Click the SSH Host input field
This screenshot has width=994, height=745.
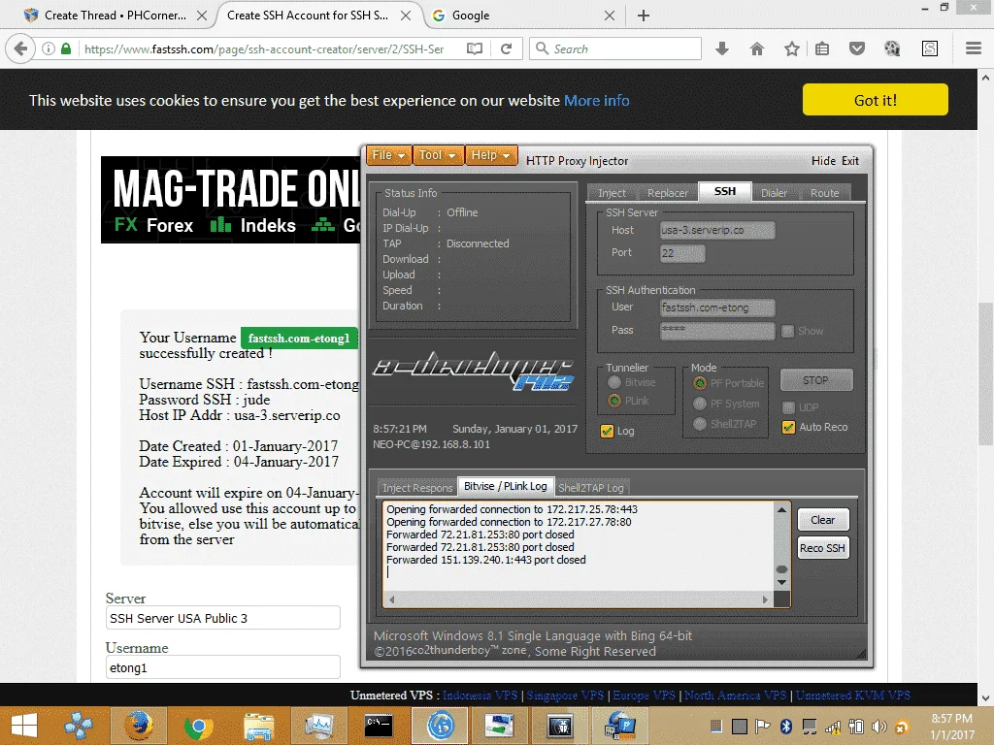(x=717, y=230)
